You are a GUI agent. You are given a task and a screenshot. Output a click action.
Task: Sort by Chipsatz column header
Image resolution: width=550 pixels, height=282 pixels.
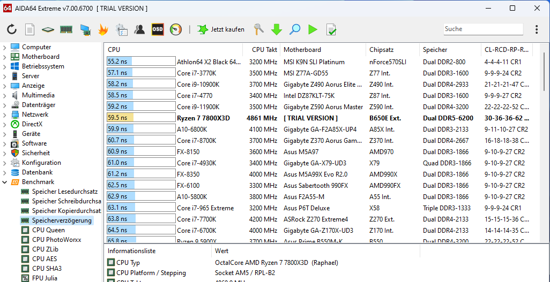[x=393, y=50]
